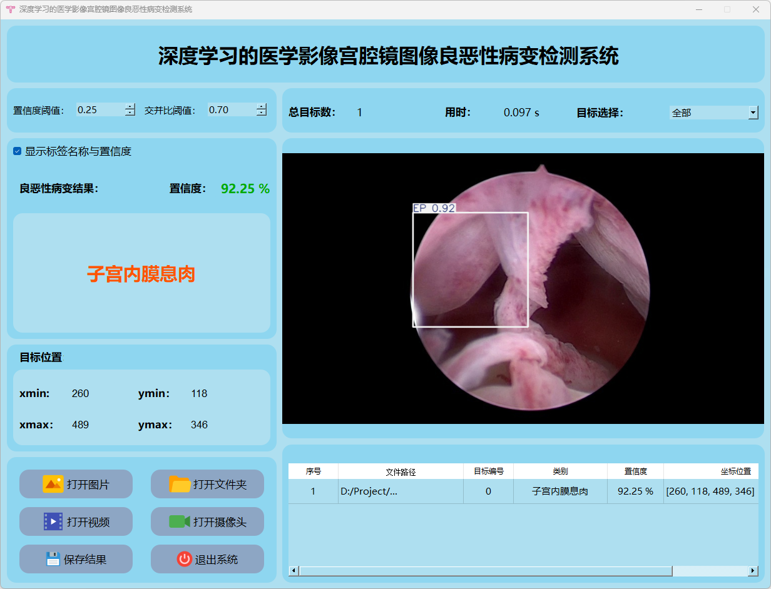This screenshot has width=771, height=589.
Task: Click the picture icon for opening an image
Action: tap(53, 484)
